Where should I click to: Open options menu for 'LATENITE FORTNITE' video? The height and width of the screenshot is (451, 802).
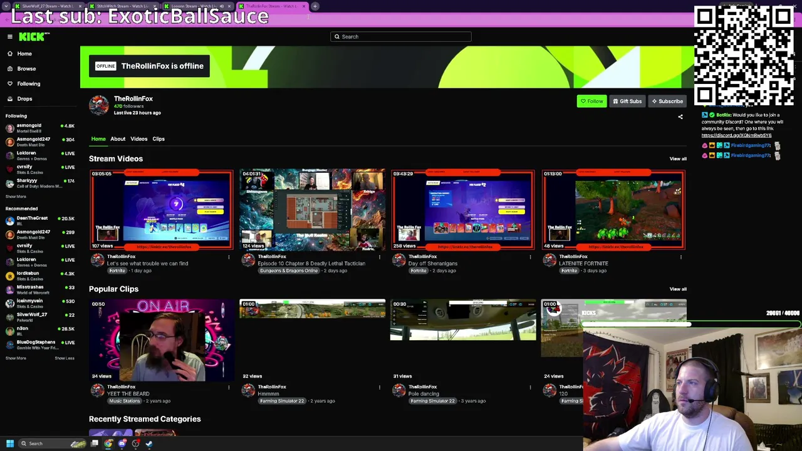(x=680, y=257)
